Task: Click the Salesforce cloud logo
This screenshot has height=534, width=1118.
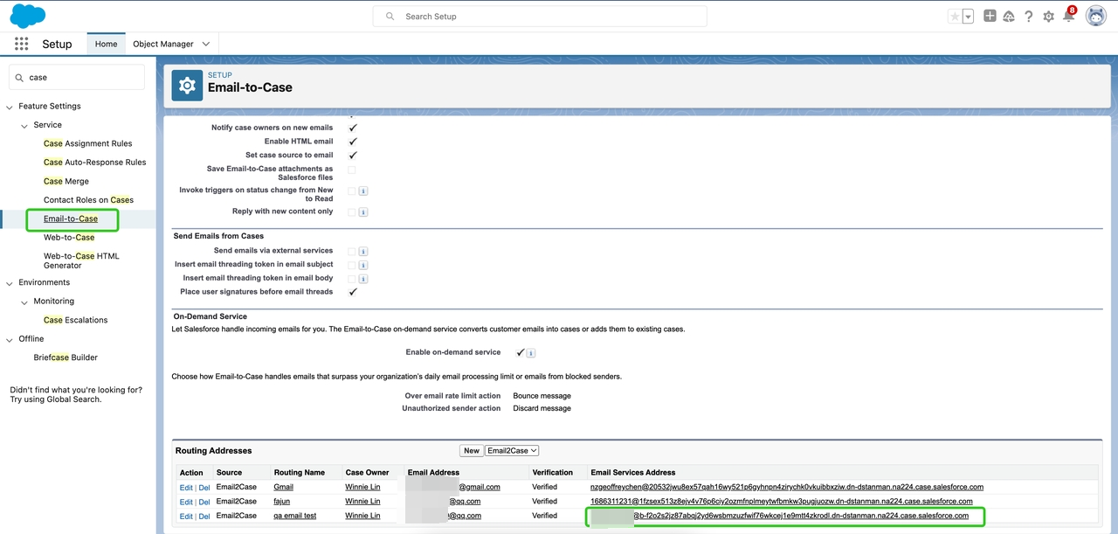Action: pos(28,16)
